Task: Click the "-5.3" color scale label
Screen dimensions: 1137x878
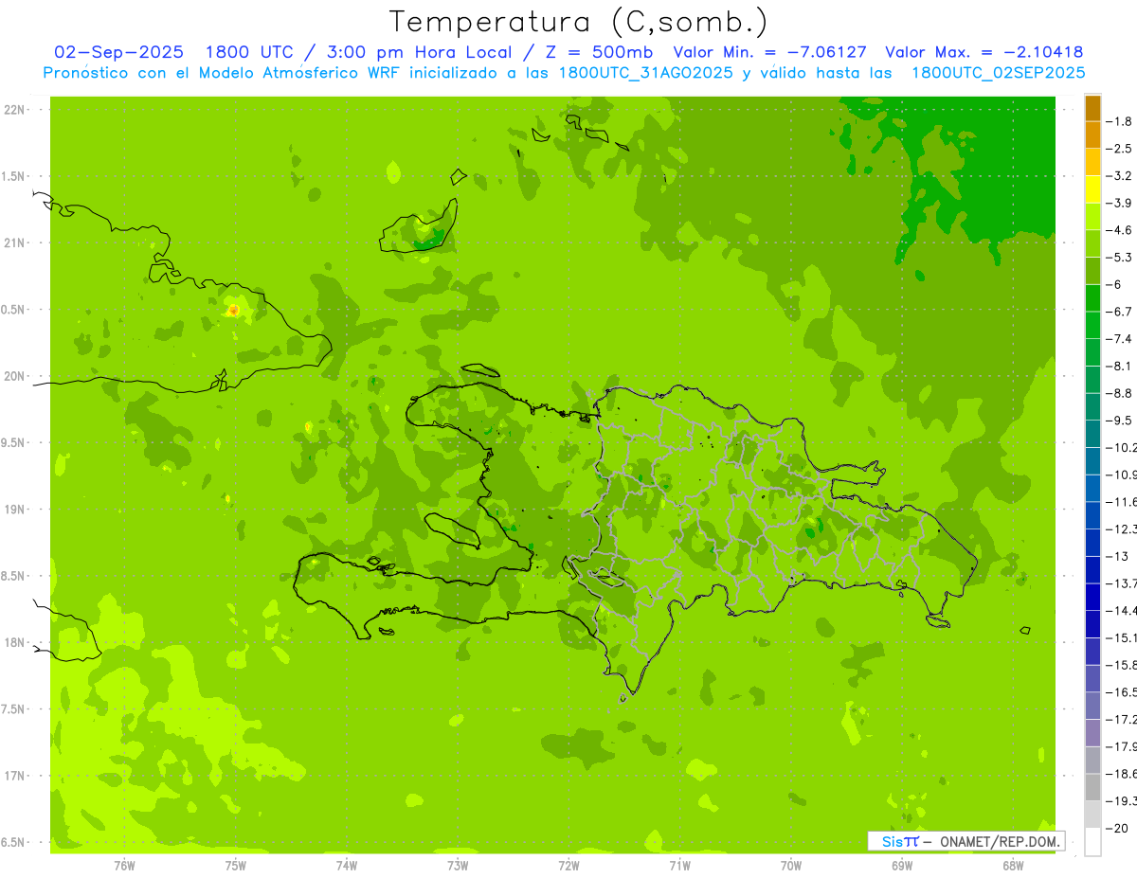Action: tap(1119, 257)
